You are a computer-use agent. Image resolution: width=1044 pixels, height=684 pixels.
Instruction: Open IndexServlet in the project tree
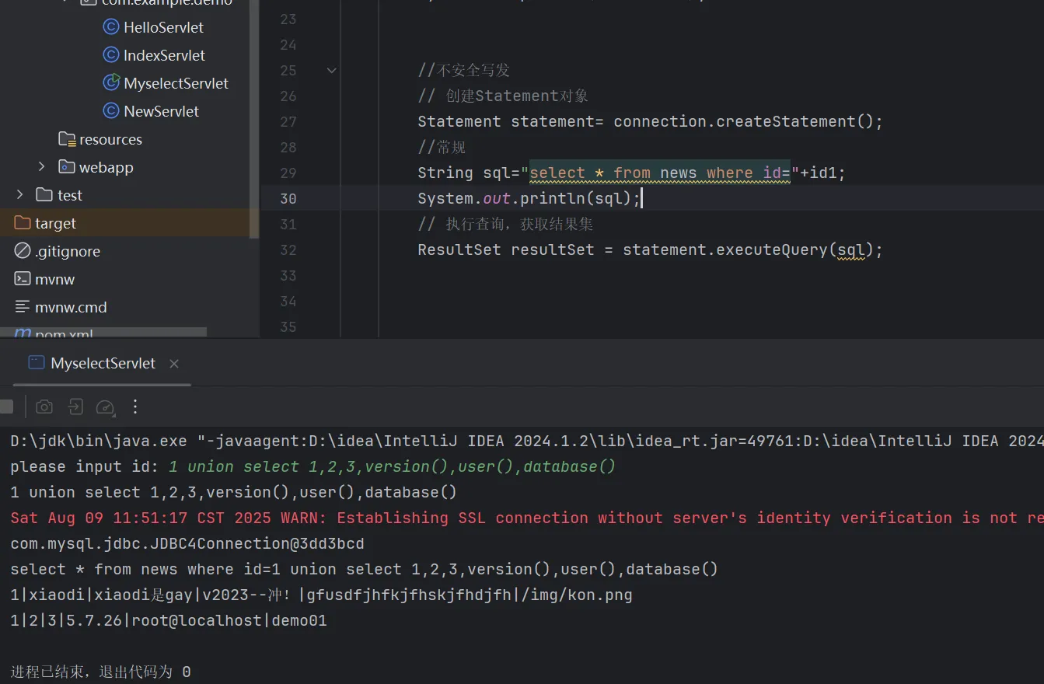click(x=164, y=55)
